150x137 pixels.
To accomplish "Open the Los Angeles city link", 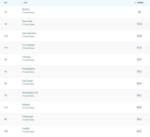I will click(x=29, y=45).
